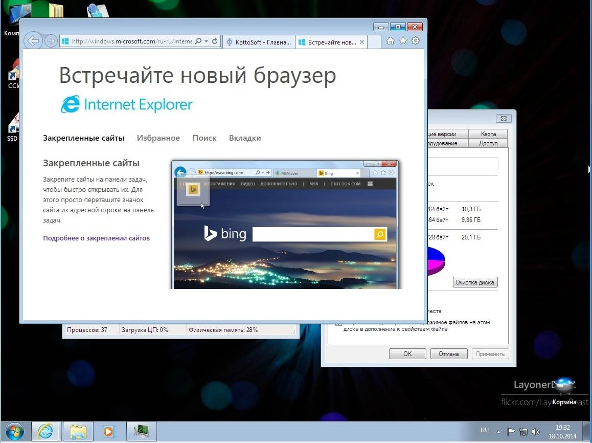Click Физическая память: 28% in the status bar

(x=223, y=330)
